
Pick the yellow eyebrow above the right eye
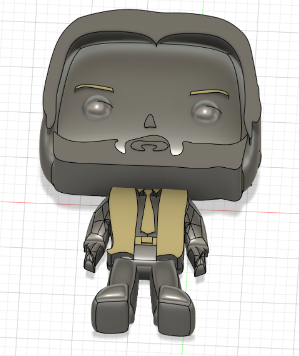[x=209, y=93]
